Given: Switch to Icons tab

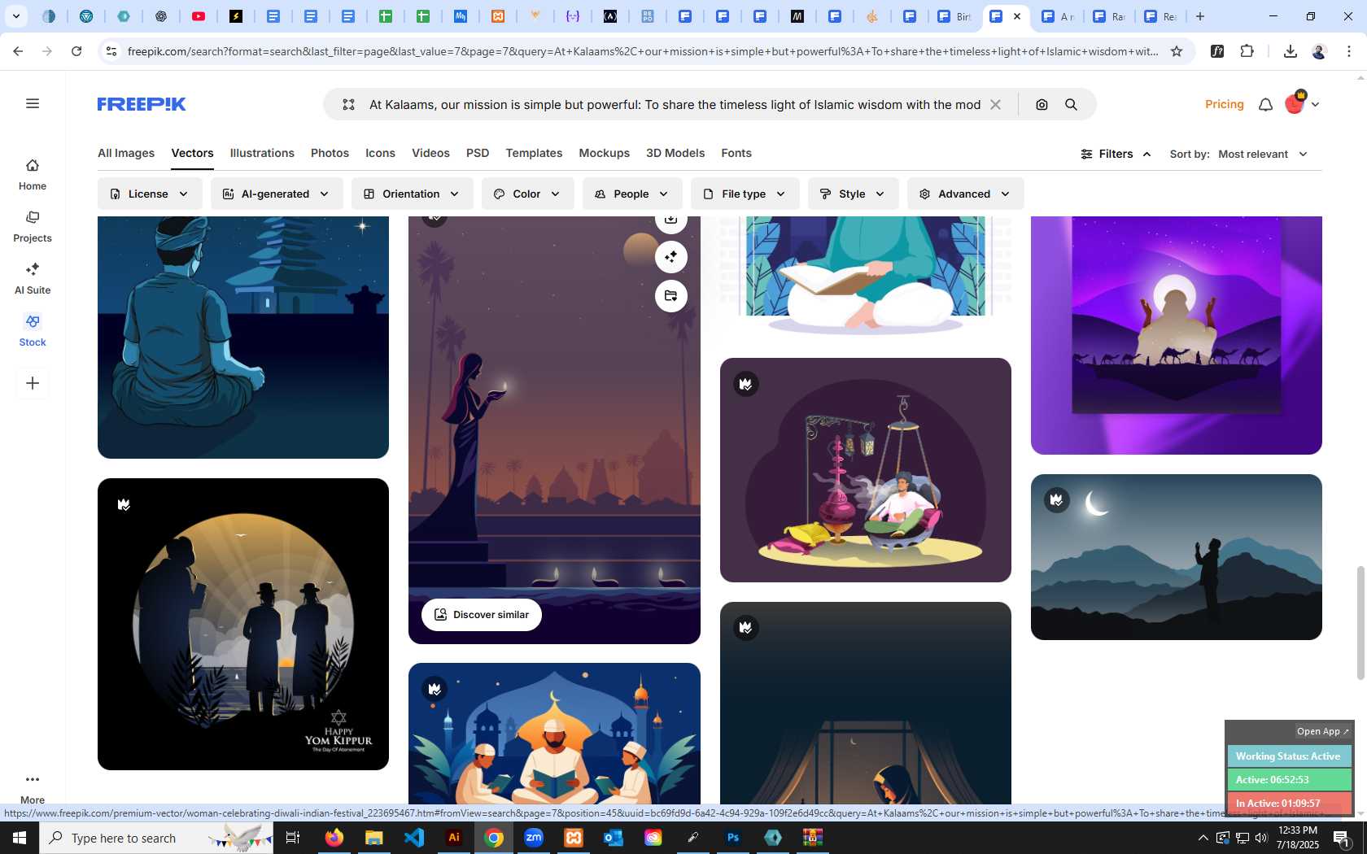Looking at the screenshot, I should click(380, 153).
